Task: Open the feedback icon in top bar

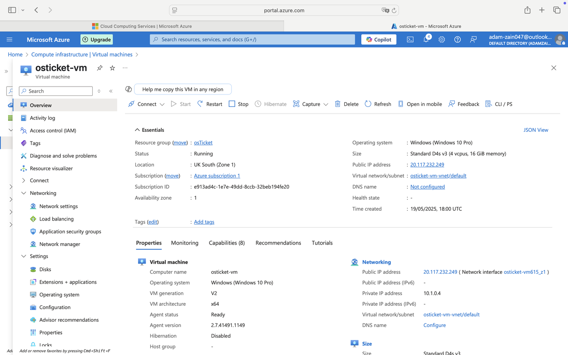Action: [x=473, y=39]
